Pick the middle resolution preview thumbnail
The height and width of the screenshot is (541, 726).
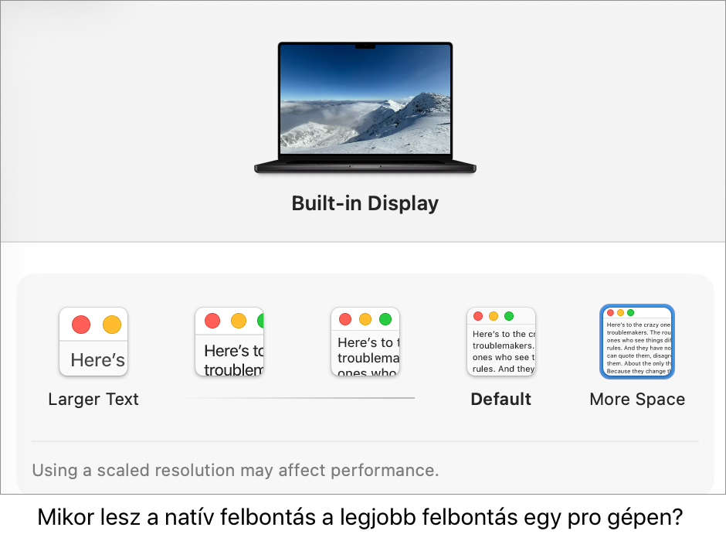click(x=365, y=342)
